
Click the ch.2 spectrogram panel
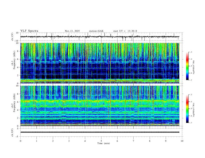coord(100,106)
